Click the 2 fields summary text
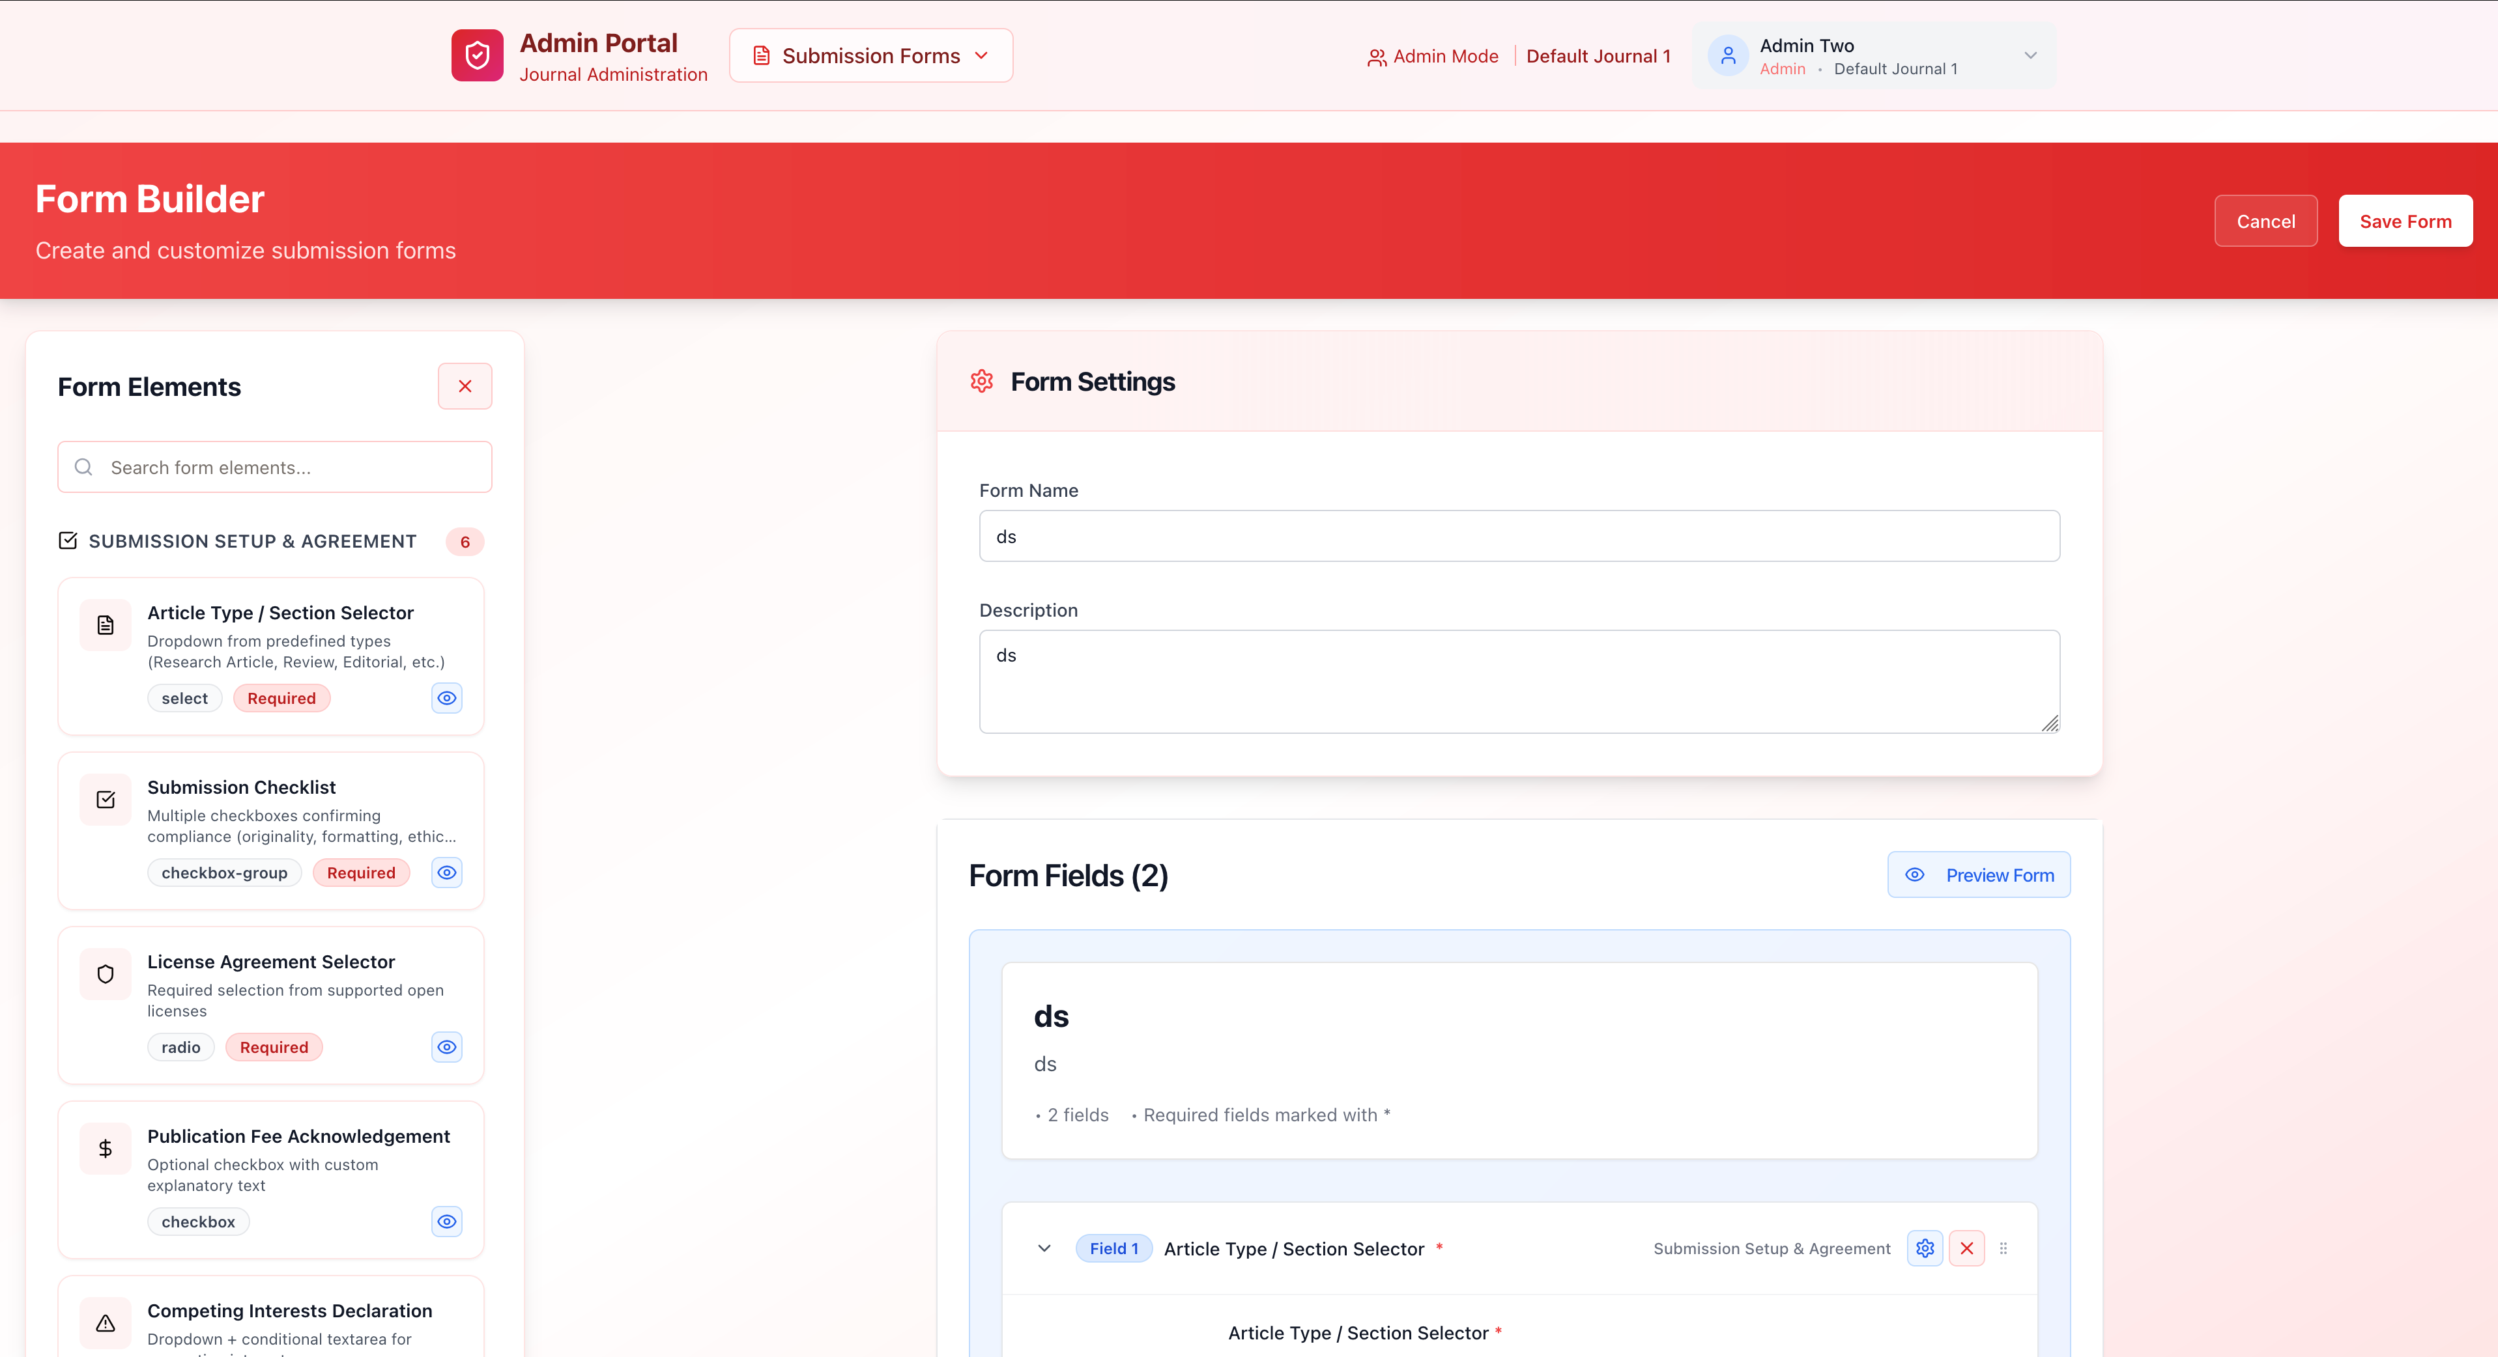Viewport: 2498px width, 1357px height. click(1078, 1115)
